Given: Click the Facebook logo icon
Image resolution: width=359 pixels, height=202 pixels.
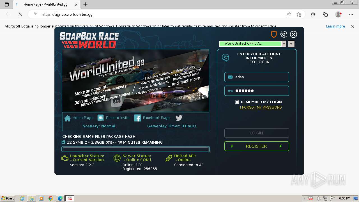Looking at the screenshot, I should coord(137,118).
